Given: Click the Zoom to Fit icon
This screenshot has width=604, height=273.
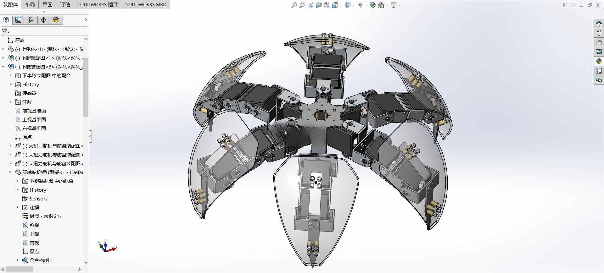Looking at the screenshot, I should click(x=294, y=5).
